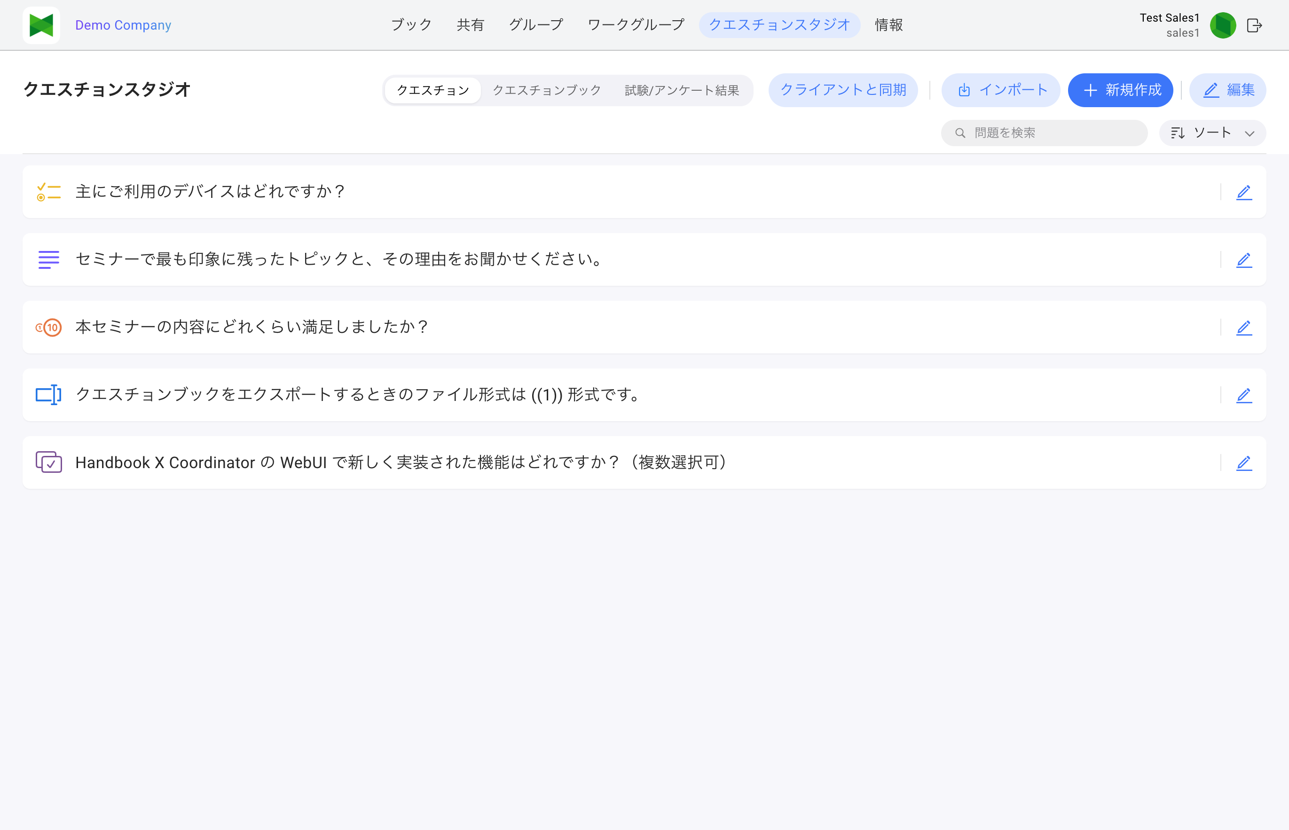Image resolution: width=1289 pixels, height=830 pixels.
Task: Edit the 本セミナーの内容 question via pencil
Action: tap(1244, 327)
